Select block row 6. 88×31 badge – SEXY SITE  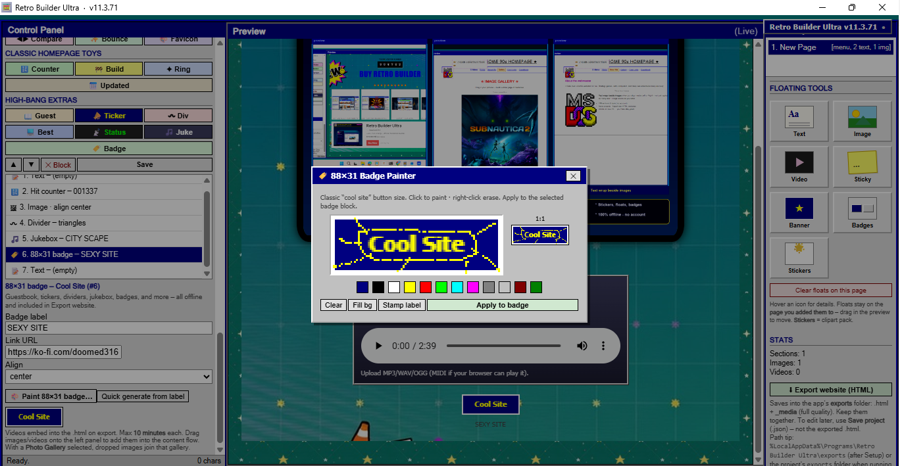[104, 254]
